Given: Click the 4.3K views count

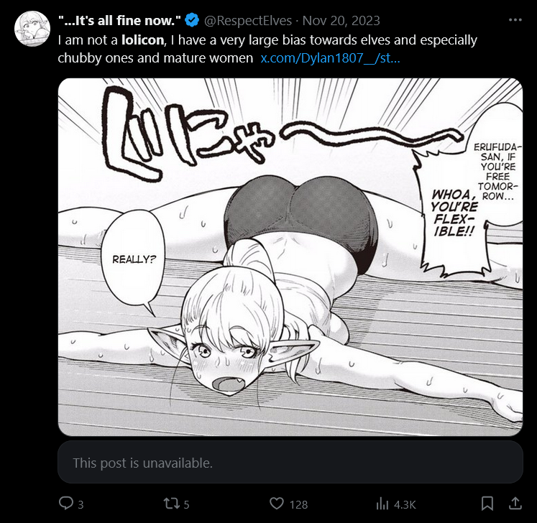Looking at the screenshot, I should click(405, 504).
